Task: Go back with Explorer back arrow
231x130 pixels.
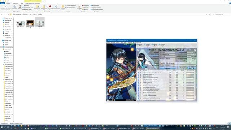Action: (1, 14)
